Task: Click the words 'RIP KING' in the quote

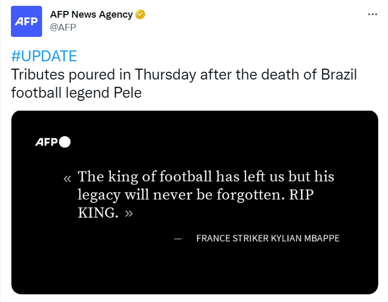Action: (x=301, y=195)
